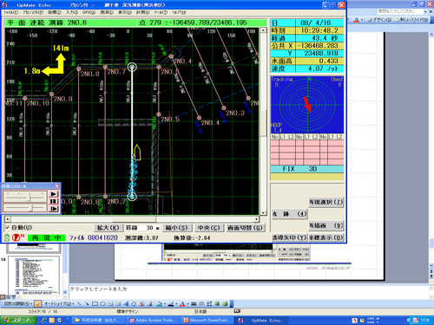This screenshot has height=325, width=434.
Task: Click the red compass icon in status bar
Action: tap(16, 237)
